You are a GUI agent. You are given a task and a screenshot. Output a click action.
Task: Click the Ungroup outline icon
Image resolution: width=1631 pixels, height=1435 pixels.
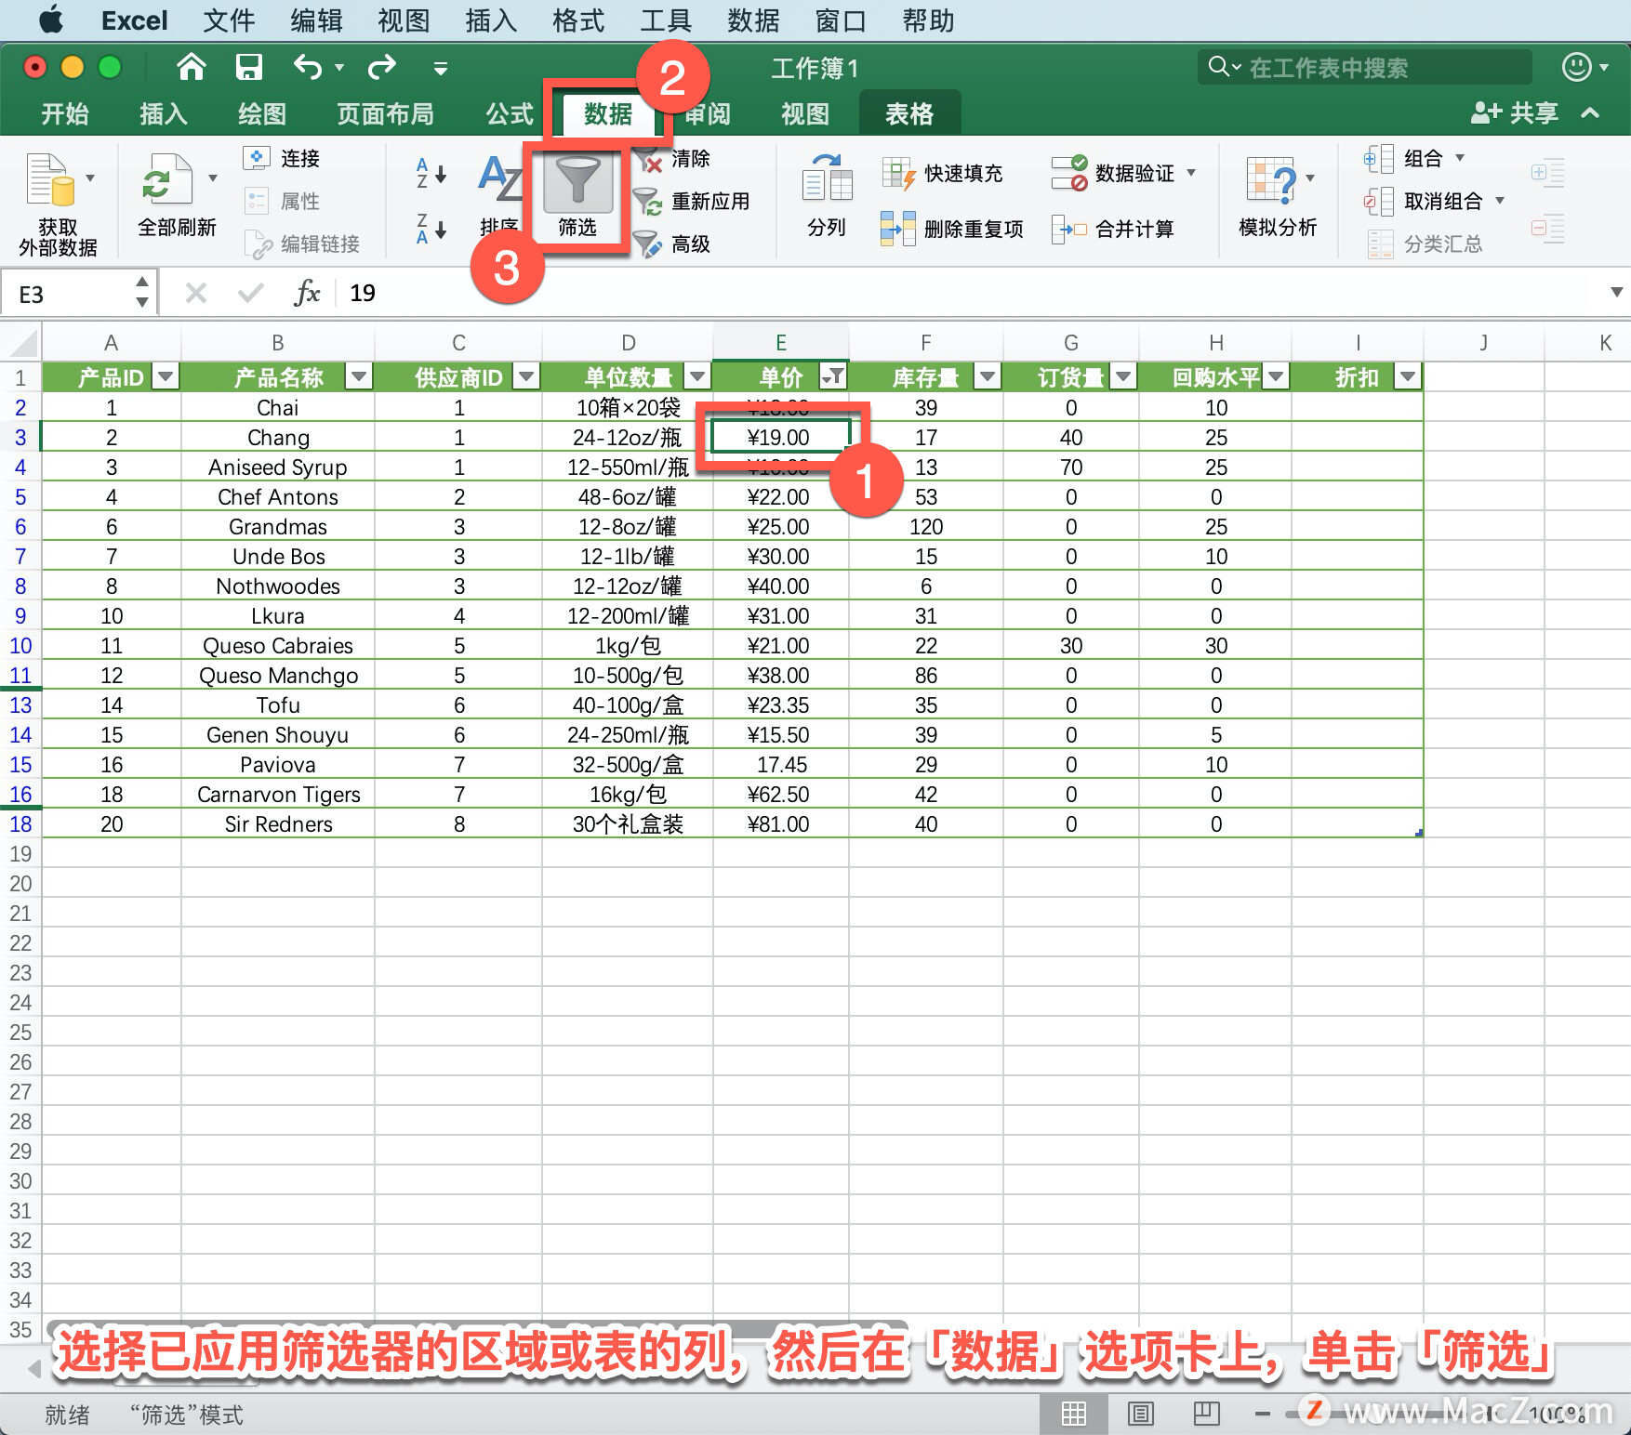[1379, 202]
